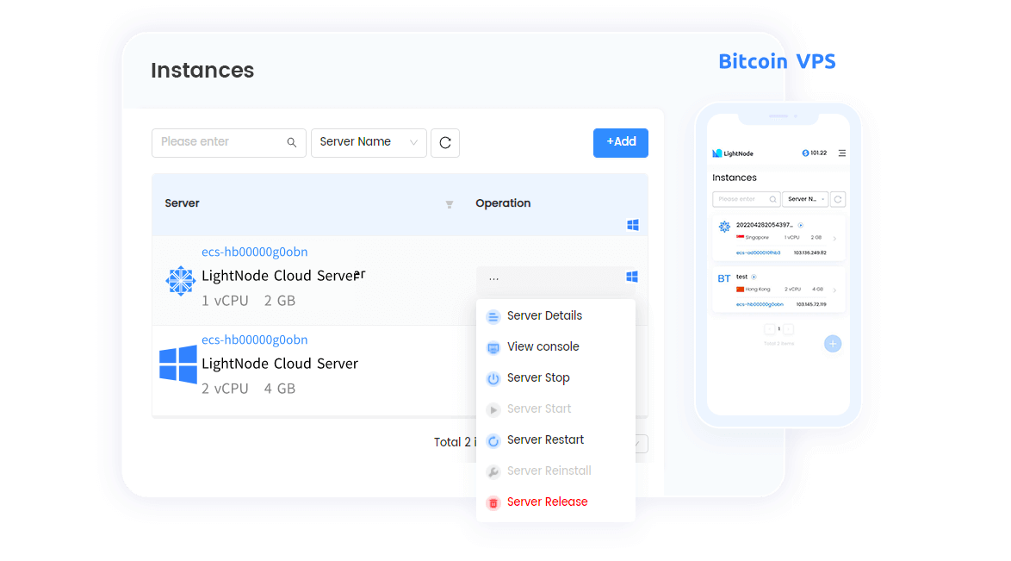
Task: Tap the Please enter field in the phone mockup
Action: coord(746,199)
